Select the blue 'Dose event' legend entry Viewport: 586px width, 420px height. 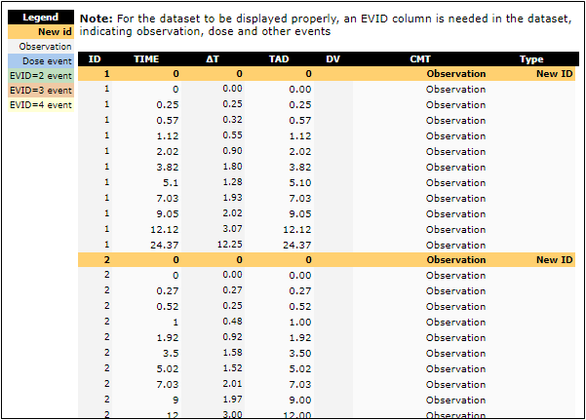[x=41, y=61]
